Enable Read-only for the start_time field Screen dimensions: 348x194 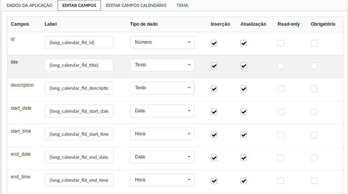[x=281, y=135]
